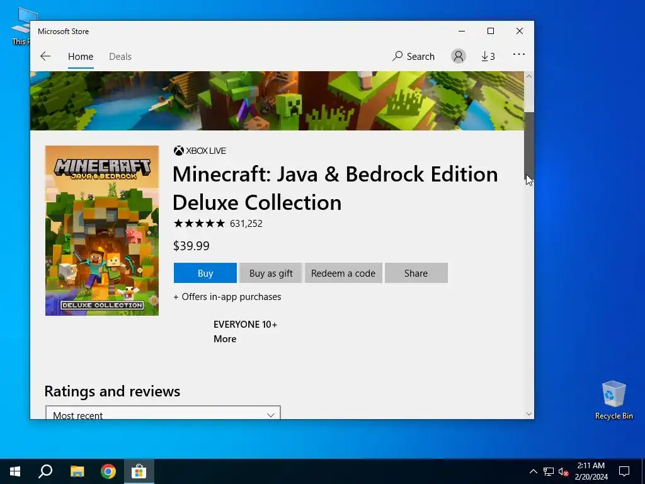The image size is (645, 484).
Task: Click the Minecraft: Java & Bedrock Edition title
Action: [335, 188]
